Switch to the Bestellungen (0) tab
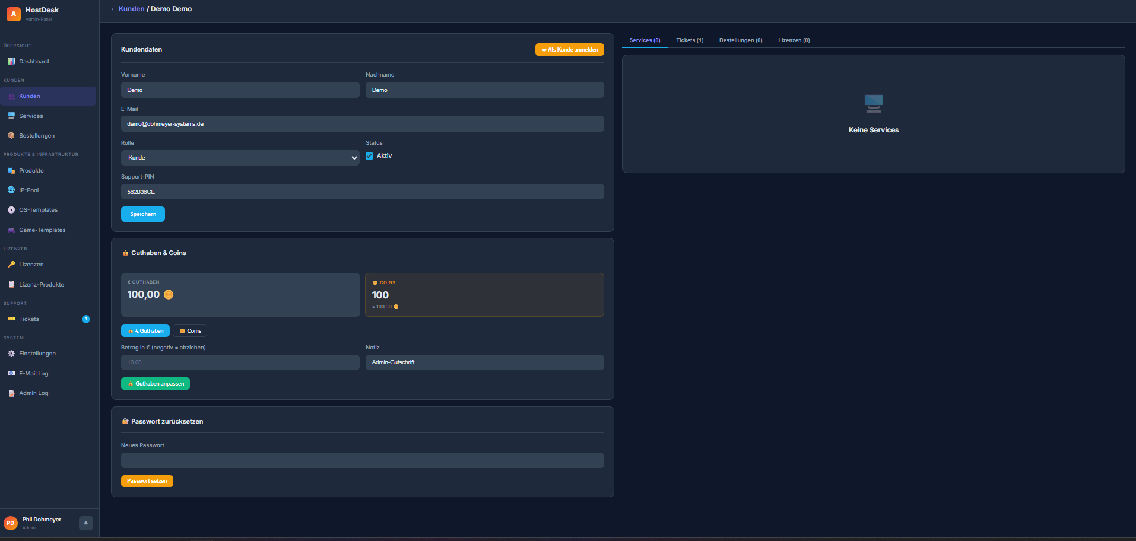The image size is (1136, 541). tap(740, 40)
